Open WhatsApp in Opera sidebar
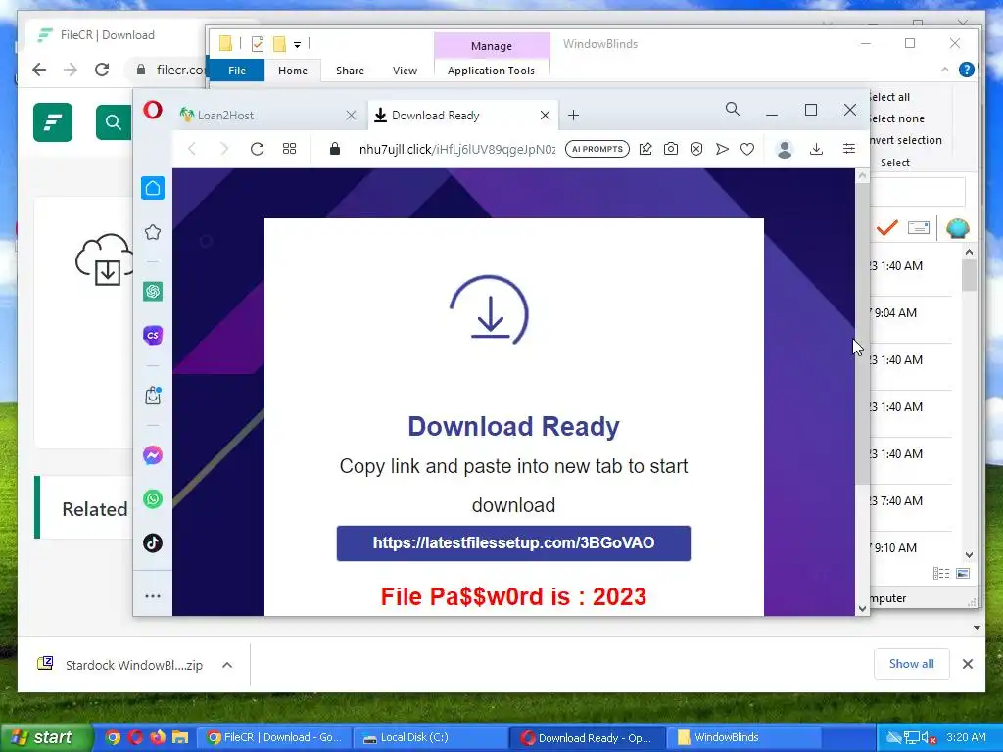This screenshot has height=752, width=1003. click(152, 498)
